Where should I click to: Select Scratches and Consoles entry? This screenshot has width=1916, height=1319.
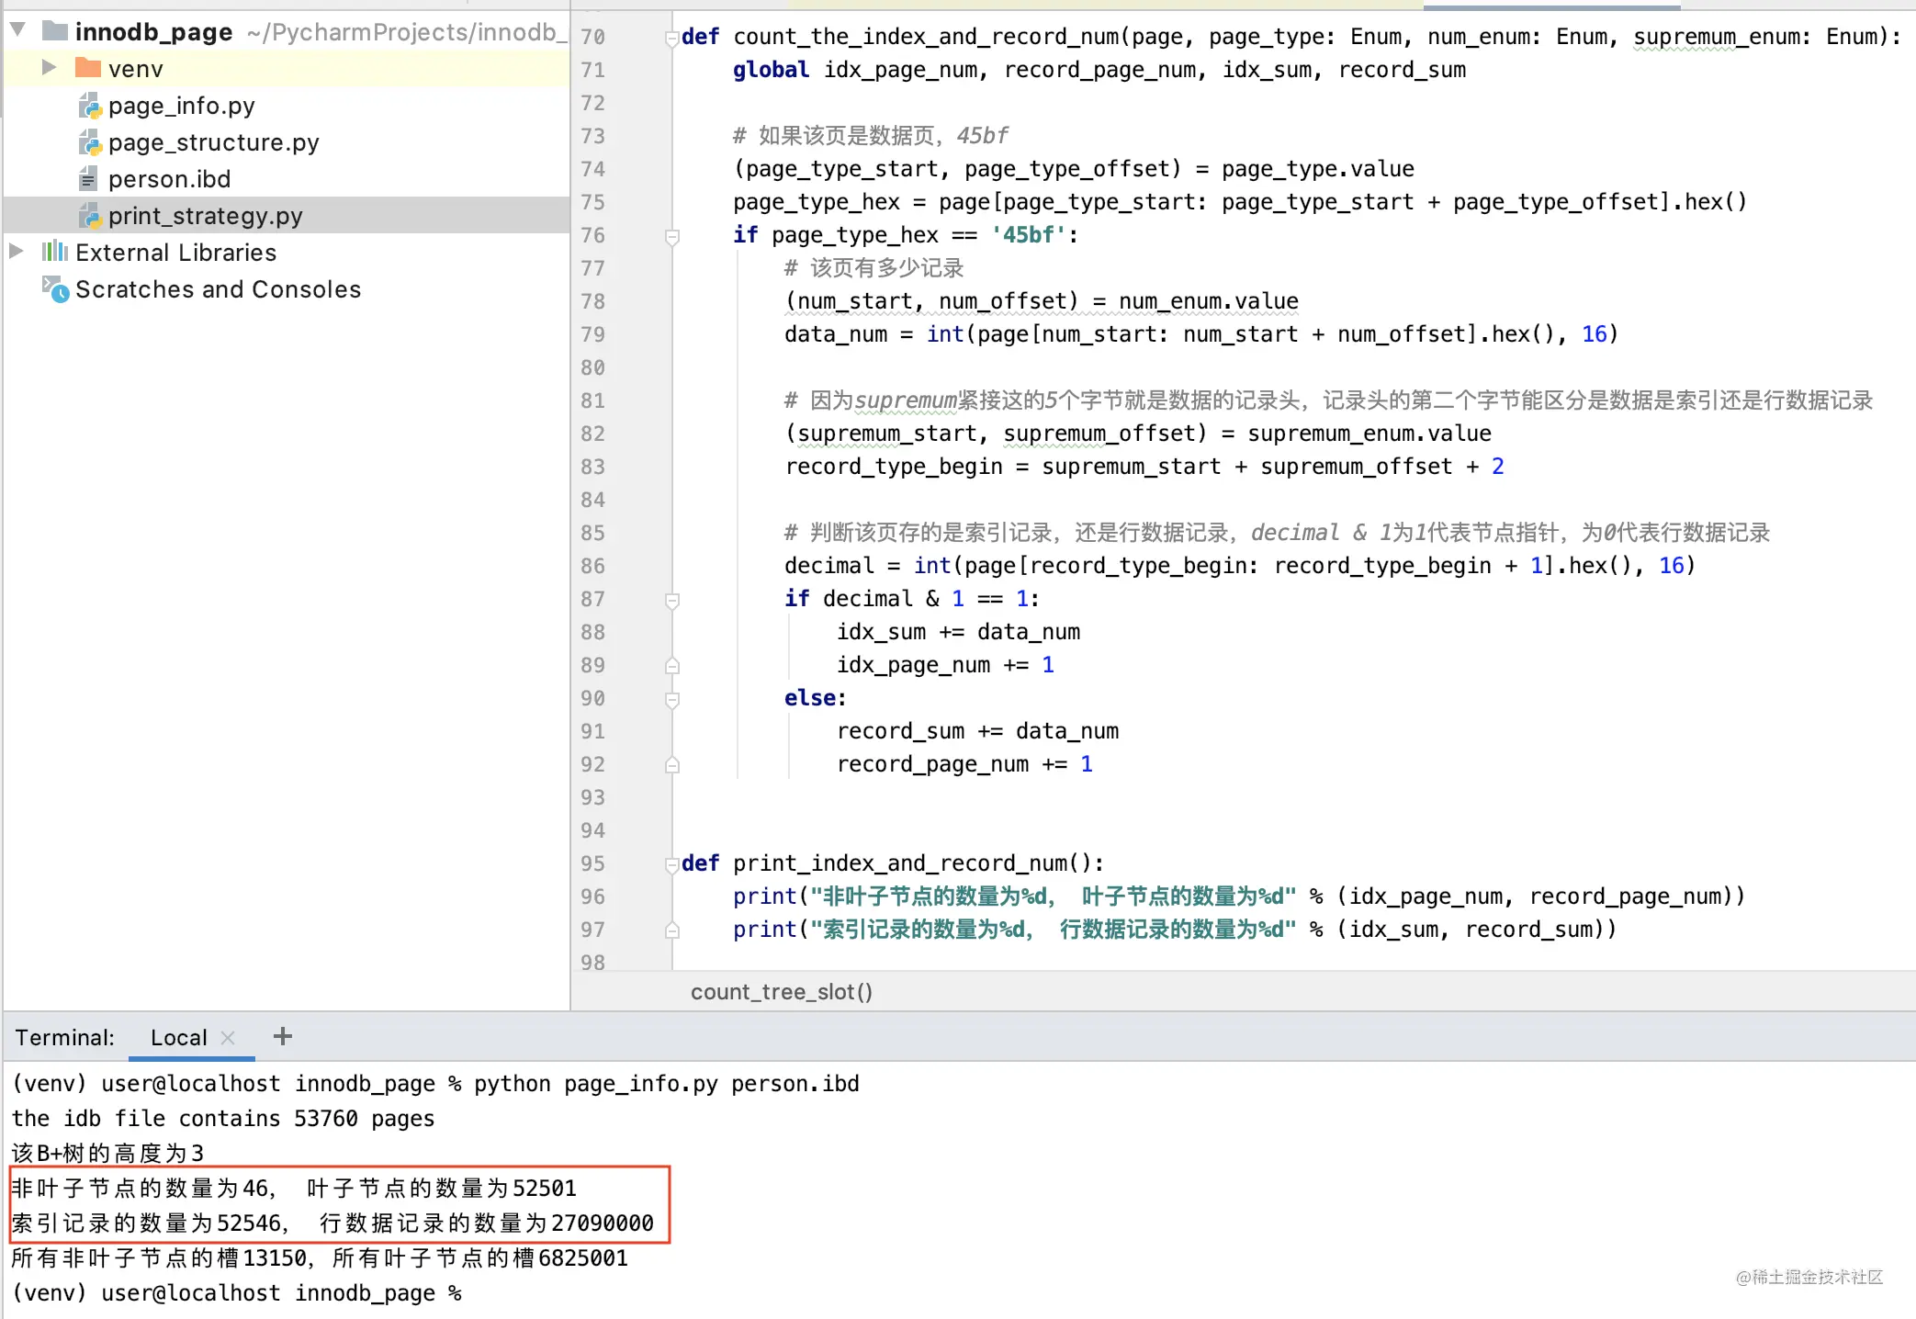point(218,289)
